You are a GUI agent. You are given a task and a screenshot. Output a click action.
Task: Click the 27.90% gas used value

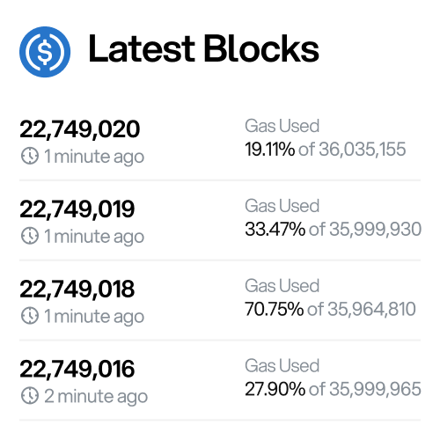pos(275,389)
